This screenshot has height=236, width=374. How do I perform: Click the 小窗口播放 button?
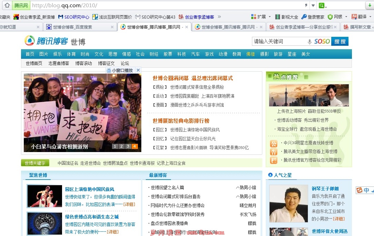point(120,70)
